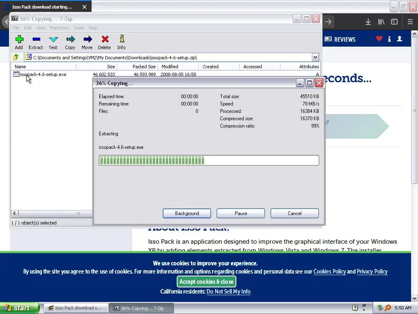Click the Info toolbar icon
Image resolution: width=418 pixels, height=314 pixels.
coord(122,39)
